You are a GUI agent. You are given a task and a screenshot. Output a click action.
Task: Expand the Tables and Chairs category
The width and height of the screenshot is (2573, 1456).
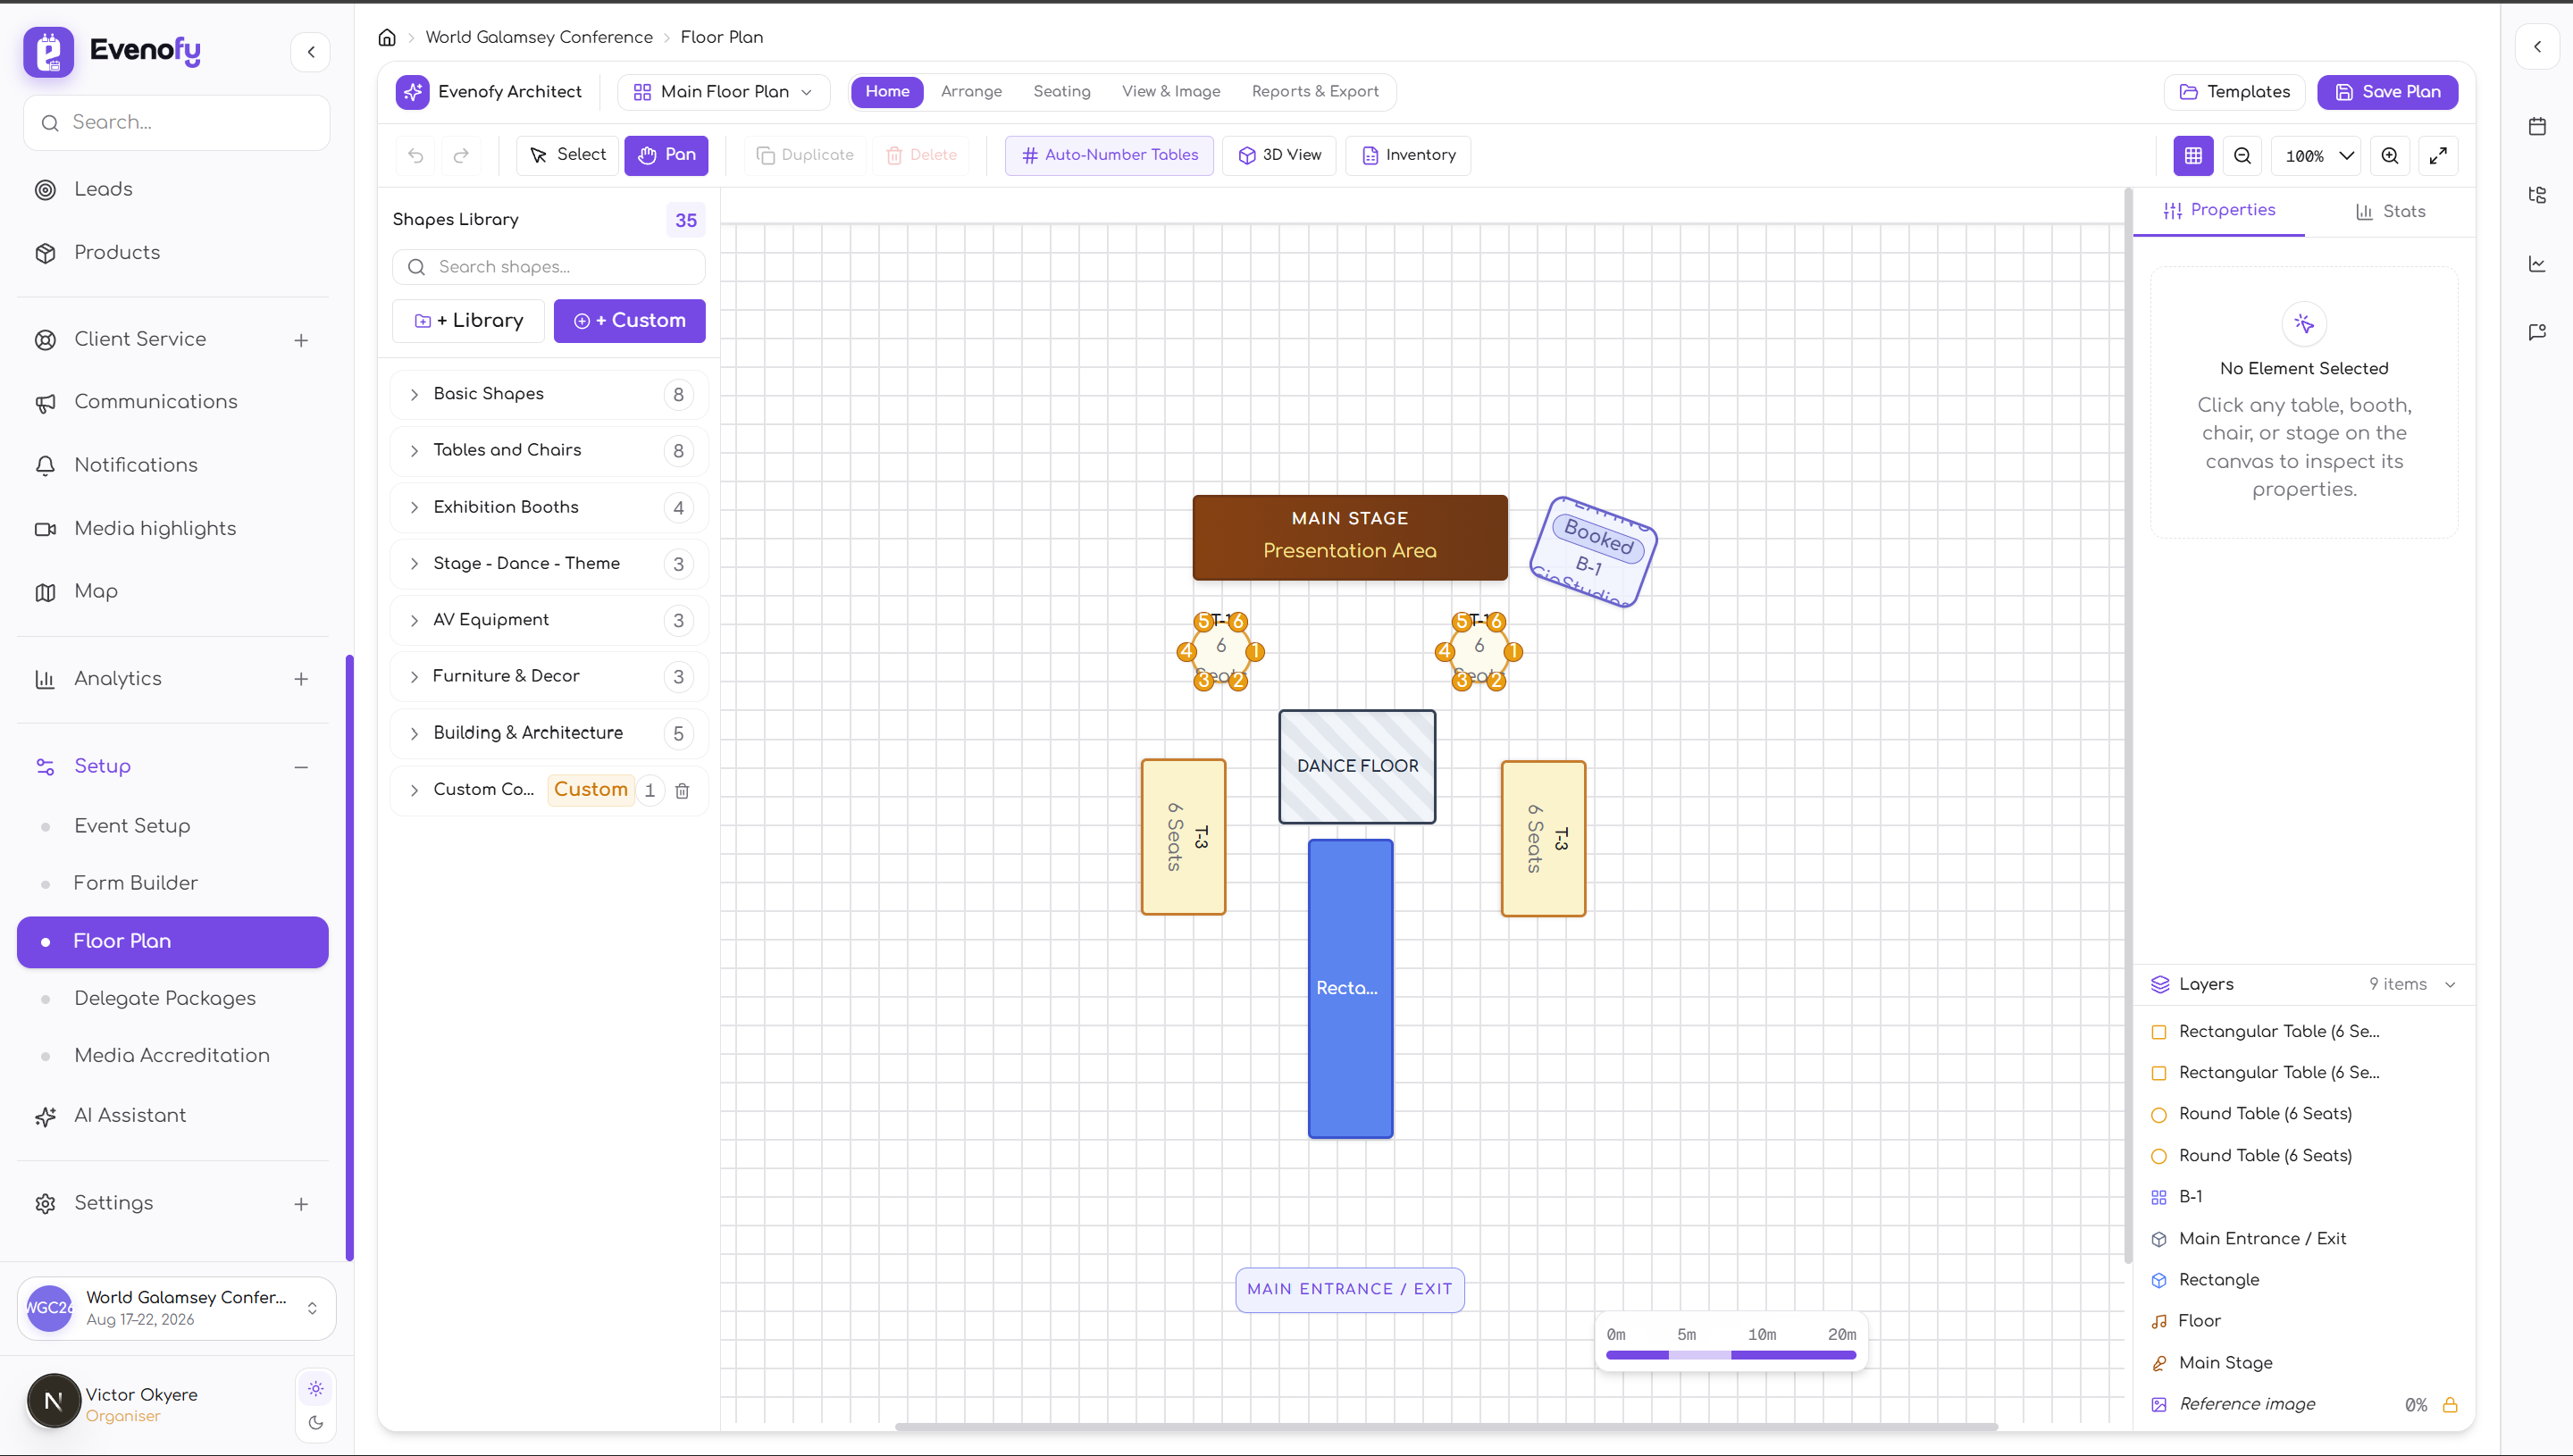click(x=549, y=450)
